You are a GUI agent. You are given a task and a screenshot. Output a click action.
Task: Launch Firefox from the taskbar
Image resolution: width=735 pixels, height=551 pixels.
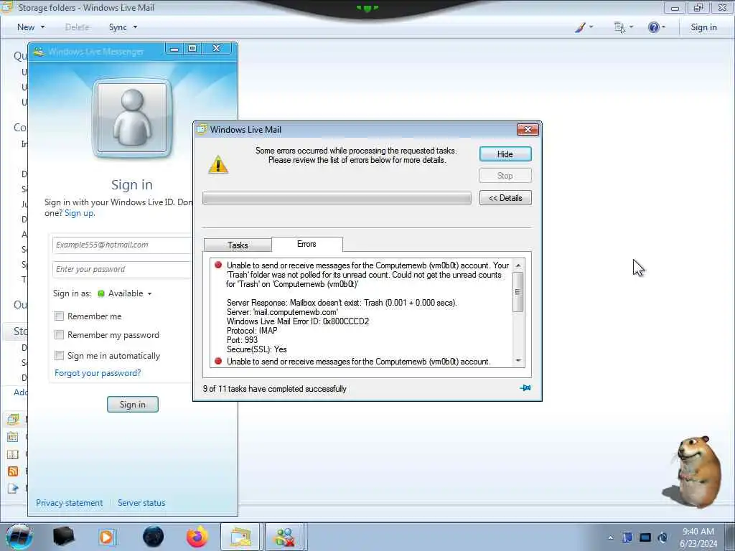click(197, 537)
